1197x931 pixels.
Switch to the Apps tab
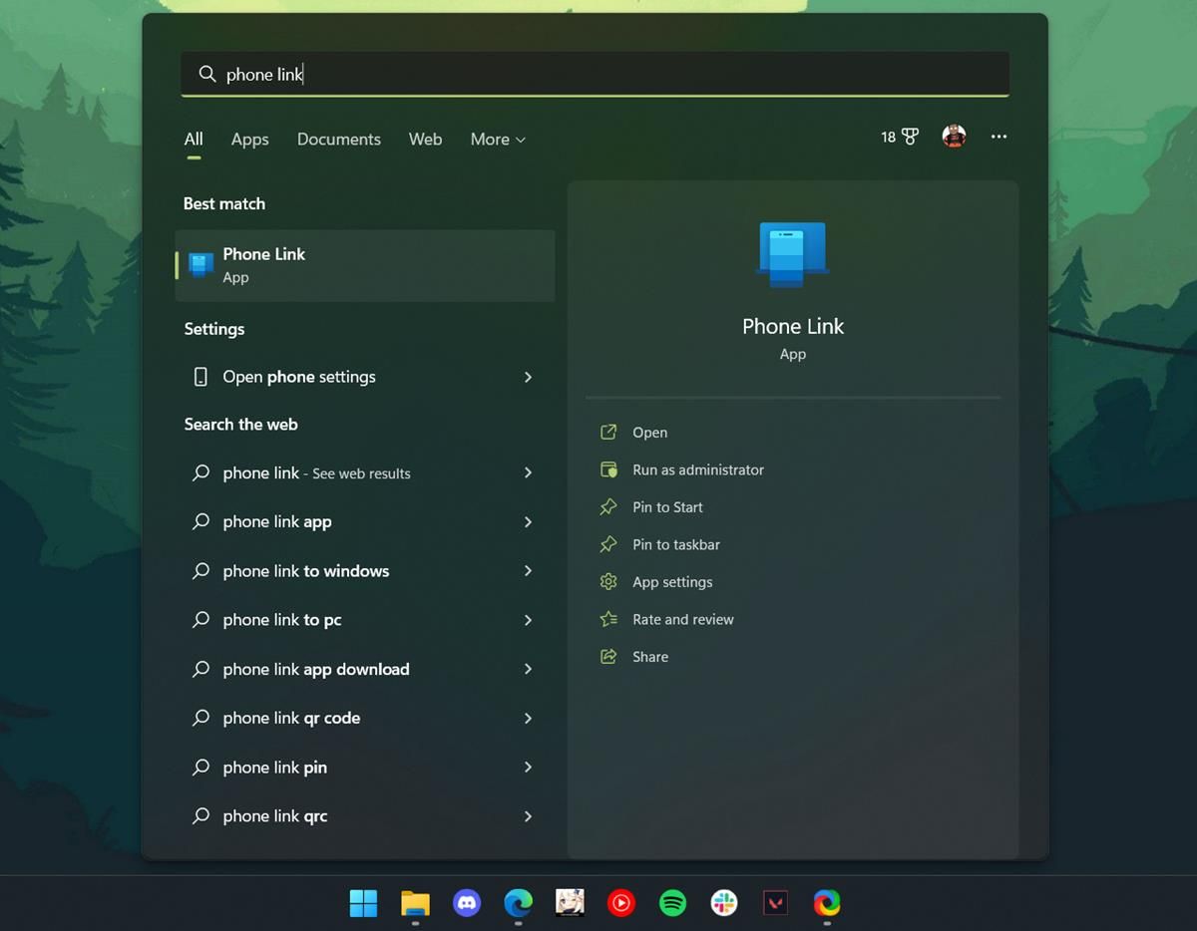249,140
